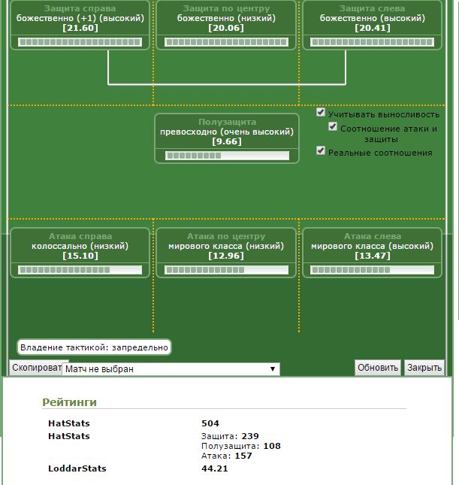
Task: Click the 'Защита по центру' rating bar
Action: 226,42
